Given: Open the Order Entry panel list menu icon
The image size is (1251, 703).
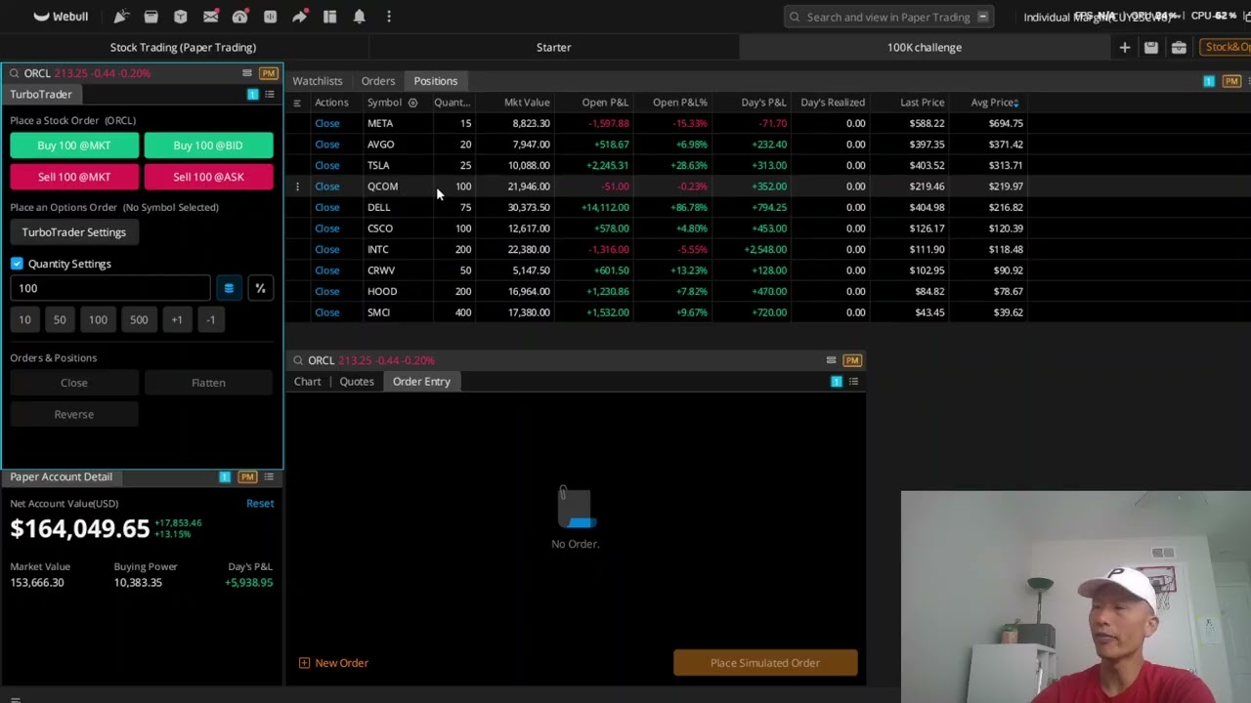Looking at the screenshot, I should (x=853, y=382).
